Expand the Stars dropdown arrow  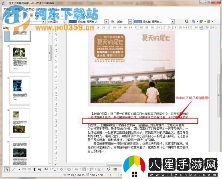click(103, 169)
